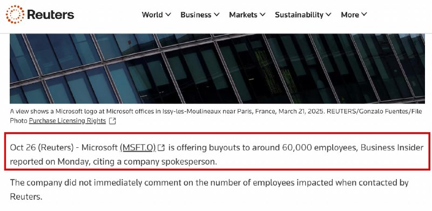The height and width of the screenshot is (211, 432).
Task: Open the Business menu
Action: [195, 15]
